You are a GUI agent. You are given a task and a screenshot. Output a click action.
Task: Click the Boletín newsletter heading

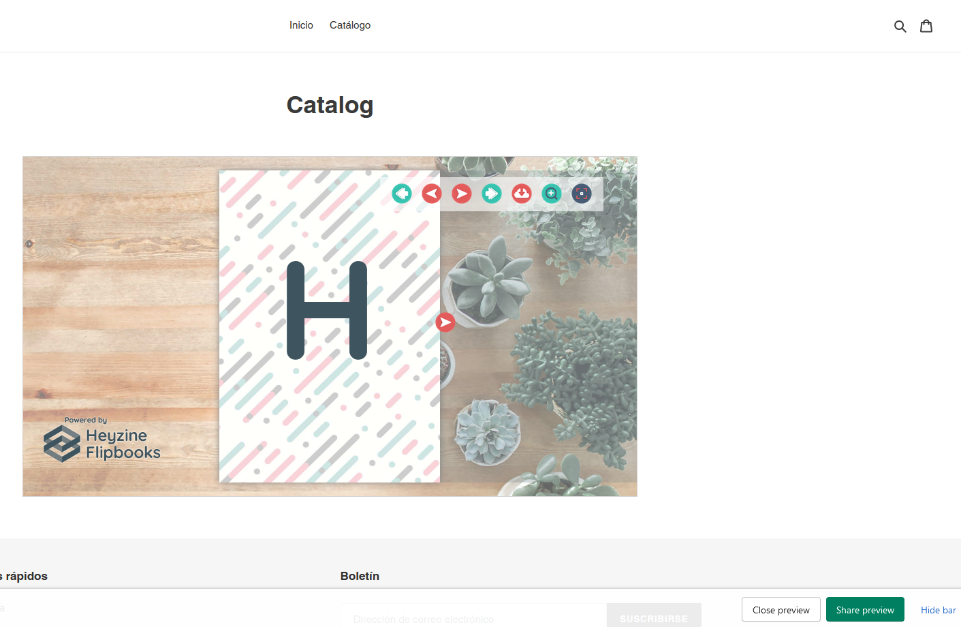tap(360, 576)
